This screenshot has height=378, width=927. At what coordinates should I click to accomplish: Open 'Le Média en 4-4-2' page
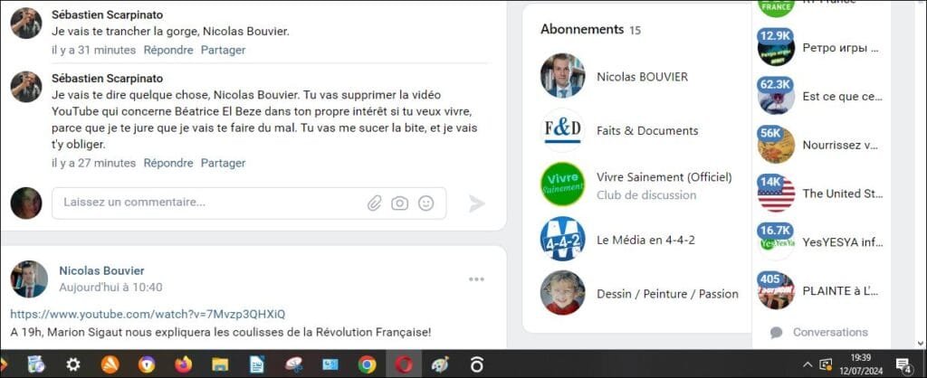645,240
